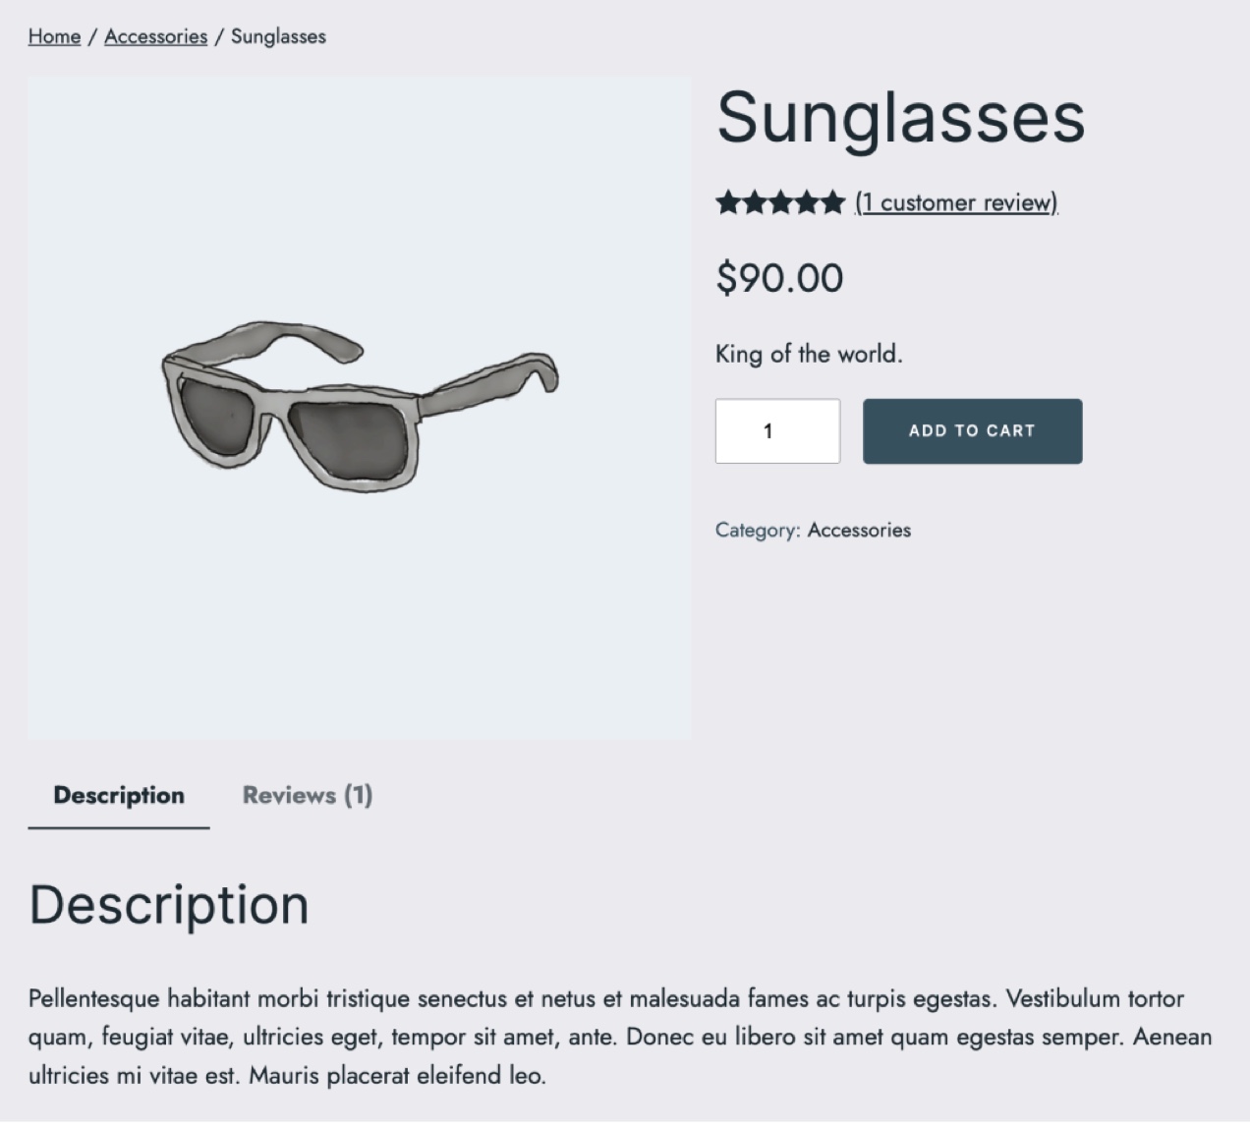Open the 1 customer review link
The width and height of the screenshot is (1250, 1128).
pos(956,202)
